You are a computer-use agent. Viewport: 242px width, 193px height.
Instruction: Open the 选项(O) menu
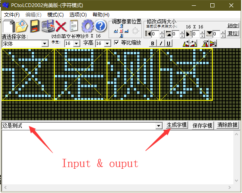point(78,15)
